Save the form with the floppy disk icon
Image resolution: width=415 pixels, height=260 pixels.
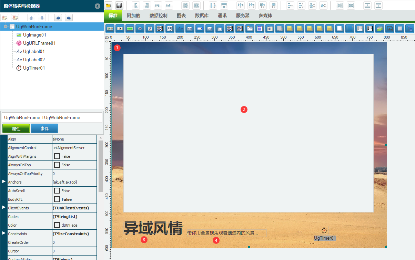pos(119,6)
